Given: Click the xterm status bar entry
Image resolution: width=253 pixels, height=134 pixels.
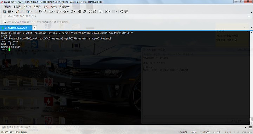Looking at the screenshot, I should (194, 132).
